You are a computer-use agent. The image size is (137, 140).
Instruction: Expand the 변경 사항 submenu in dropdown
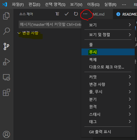point(108,84)
